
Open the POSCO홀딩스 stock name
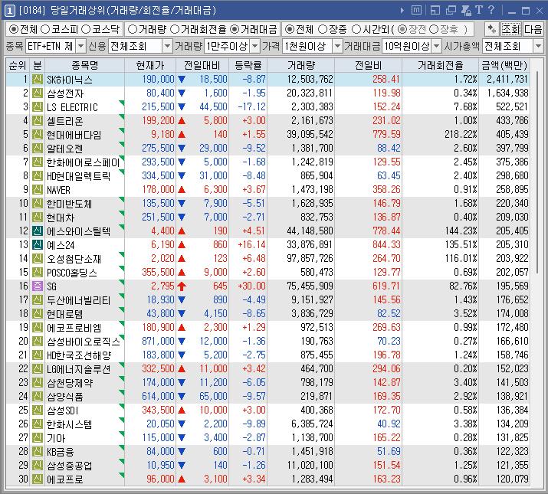(x=72, y=273)
